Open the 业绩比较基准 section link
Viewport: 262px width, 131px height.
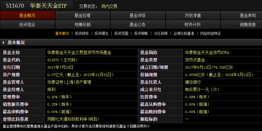pos(184,34)
